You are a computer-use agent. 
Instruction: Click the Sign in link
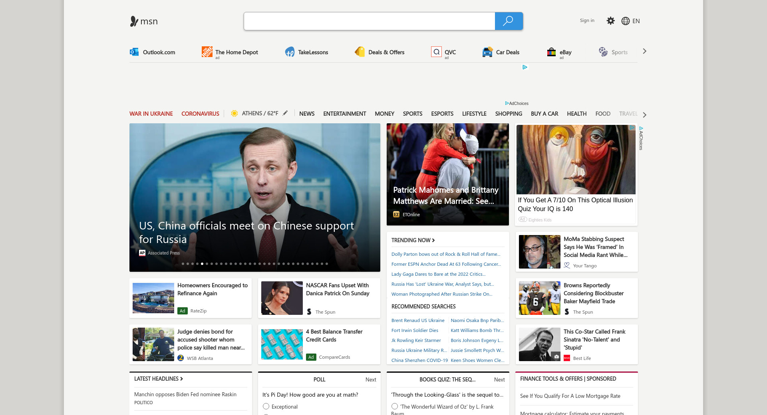[587, 20]
